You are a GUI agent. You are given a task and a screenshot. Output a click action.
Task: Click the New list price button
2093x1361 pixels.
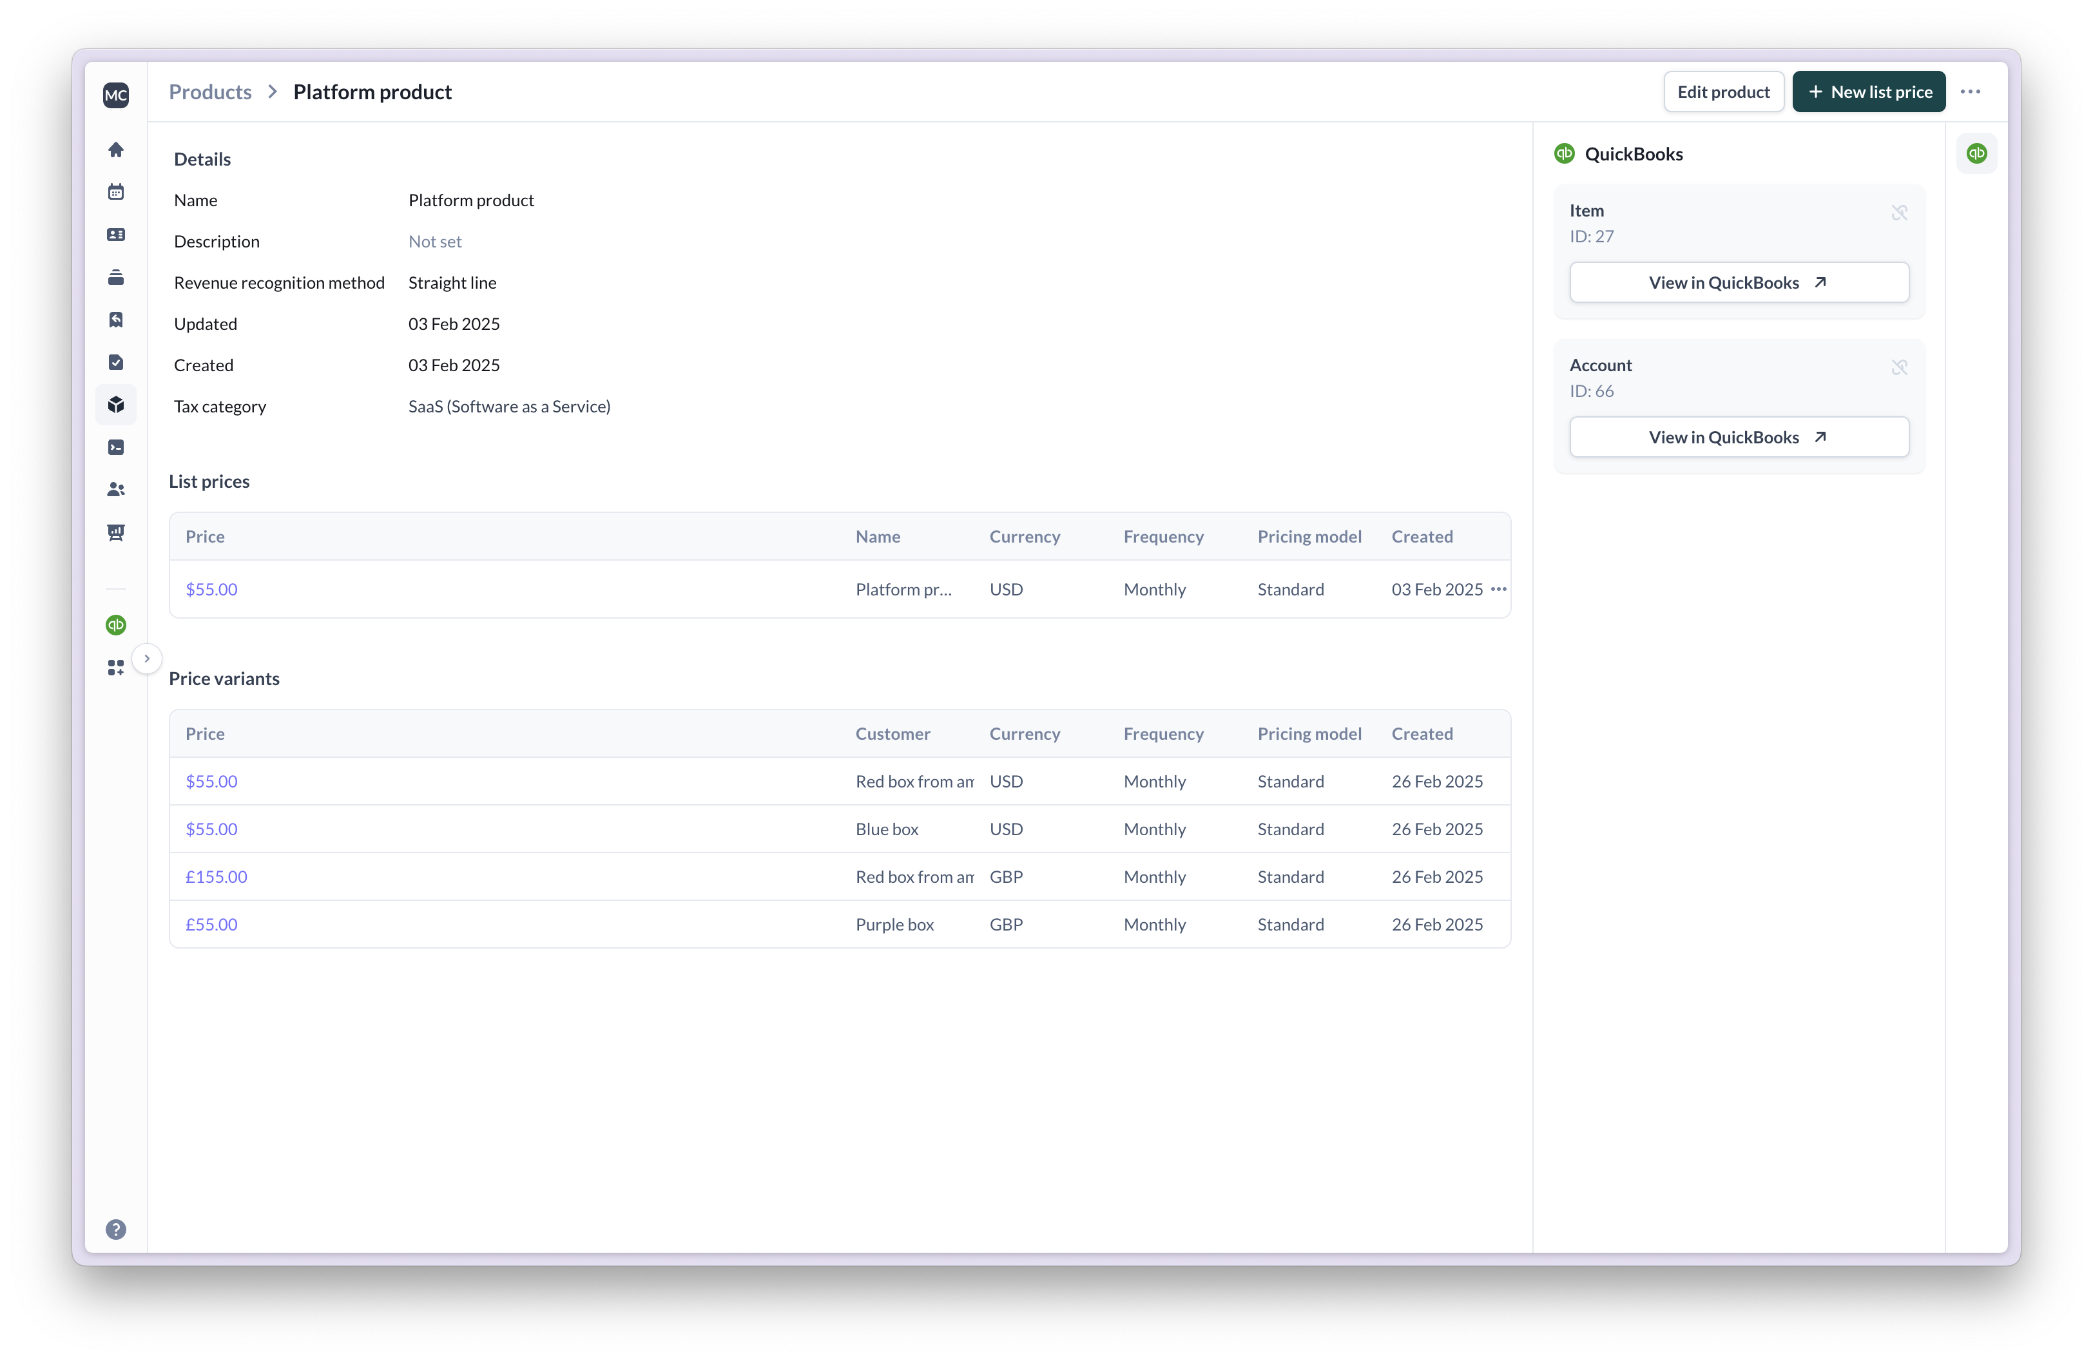pos(1869,92)
